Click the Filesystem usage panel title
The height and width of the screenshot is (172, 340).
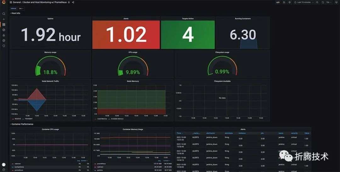(222, 52)
